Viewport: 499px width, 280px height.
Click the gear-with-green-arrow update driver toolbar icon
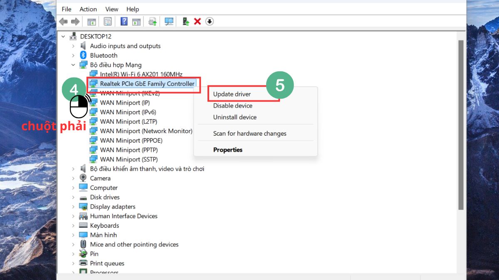[153, 22]
